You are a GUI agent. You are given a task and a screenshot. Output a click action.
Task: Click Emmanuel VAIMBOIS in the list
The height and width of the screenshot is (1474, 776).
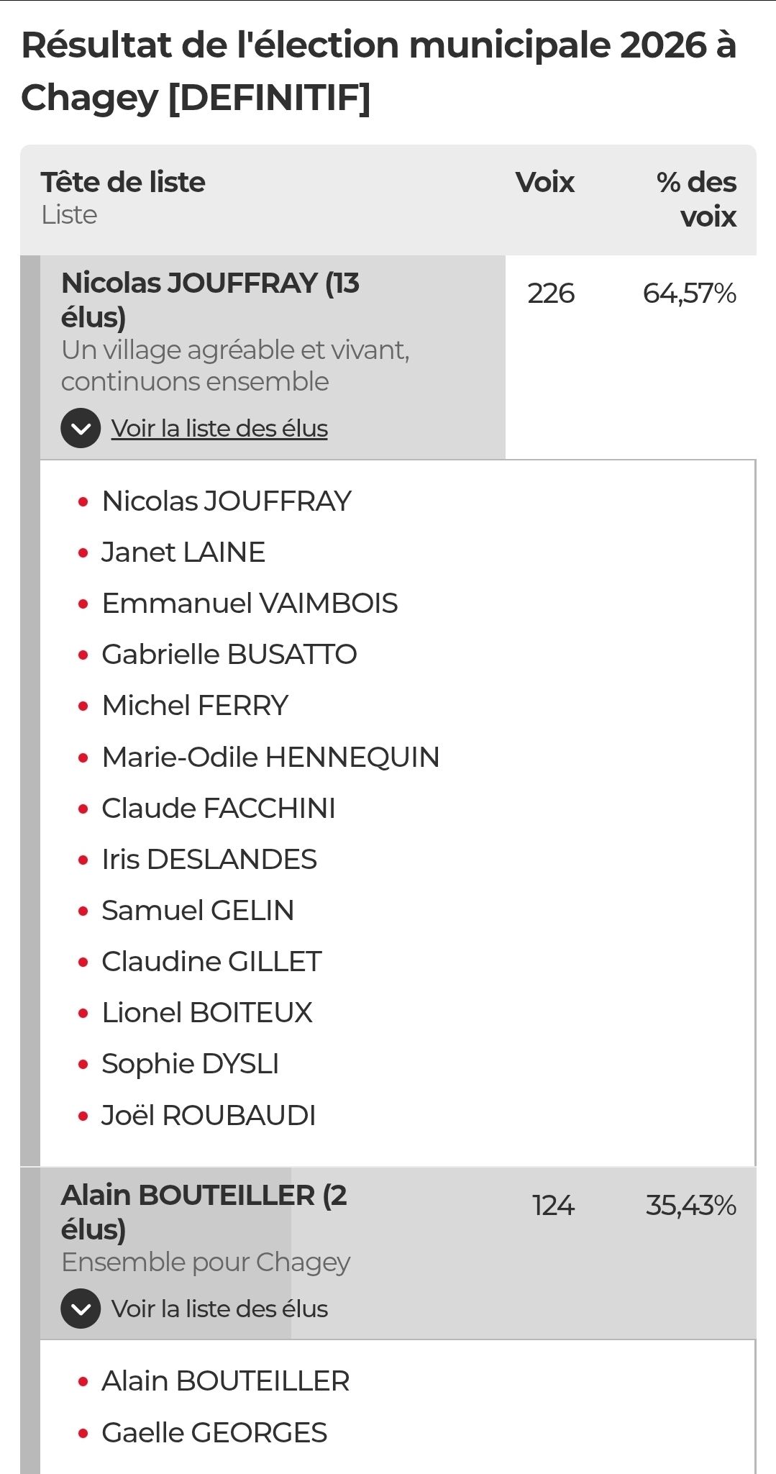point(250,604)
